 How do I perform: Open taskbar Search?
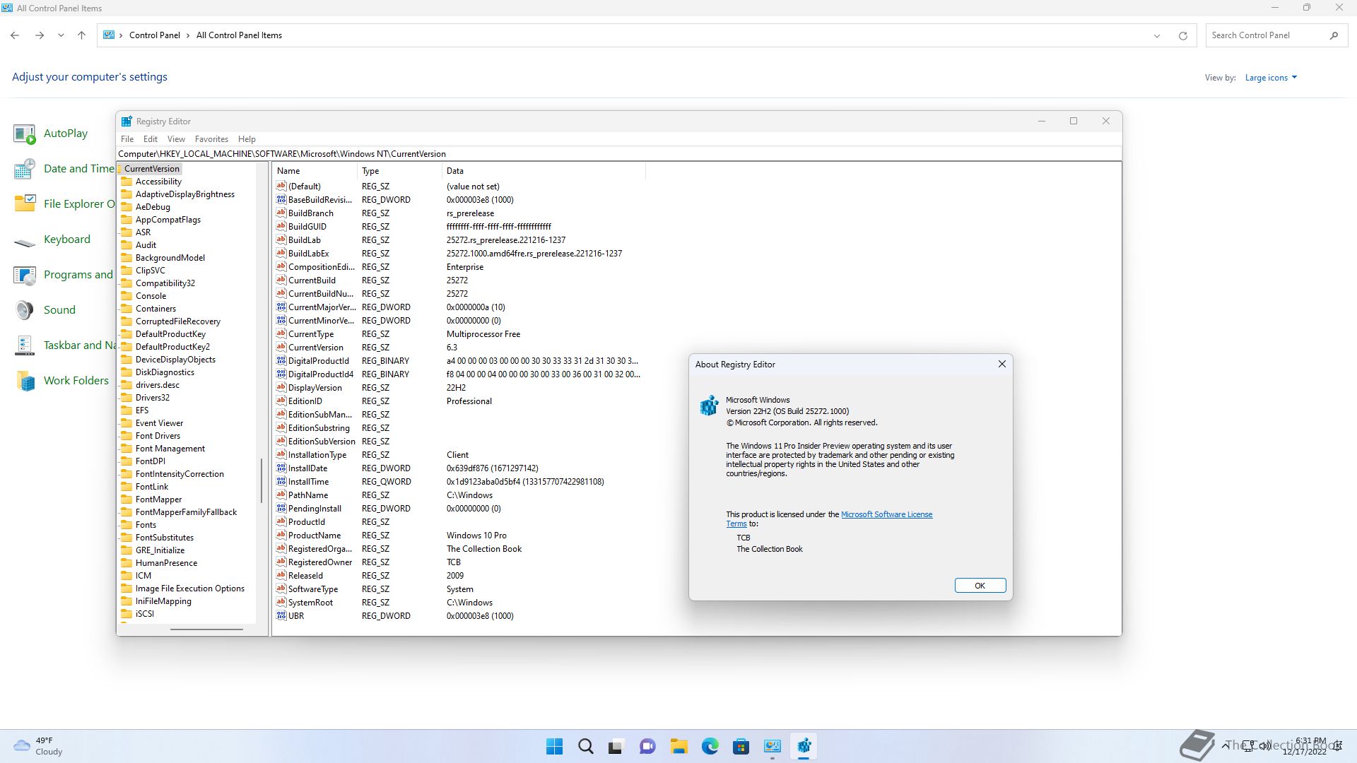586,746
